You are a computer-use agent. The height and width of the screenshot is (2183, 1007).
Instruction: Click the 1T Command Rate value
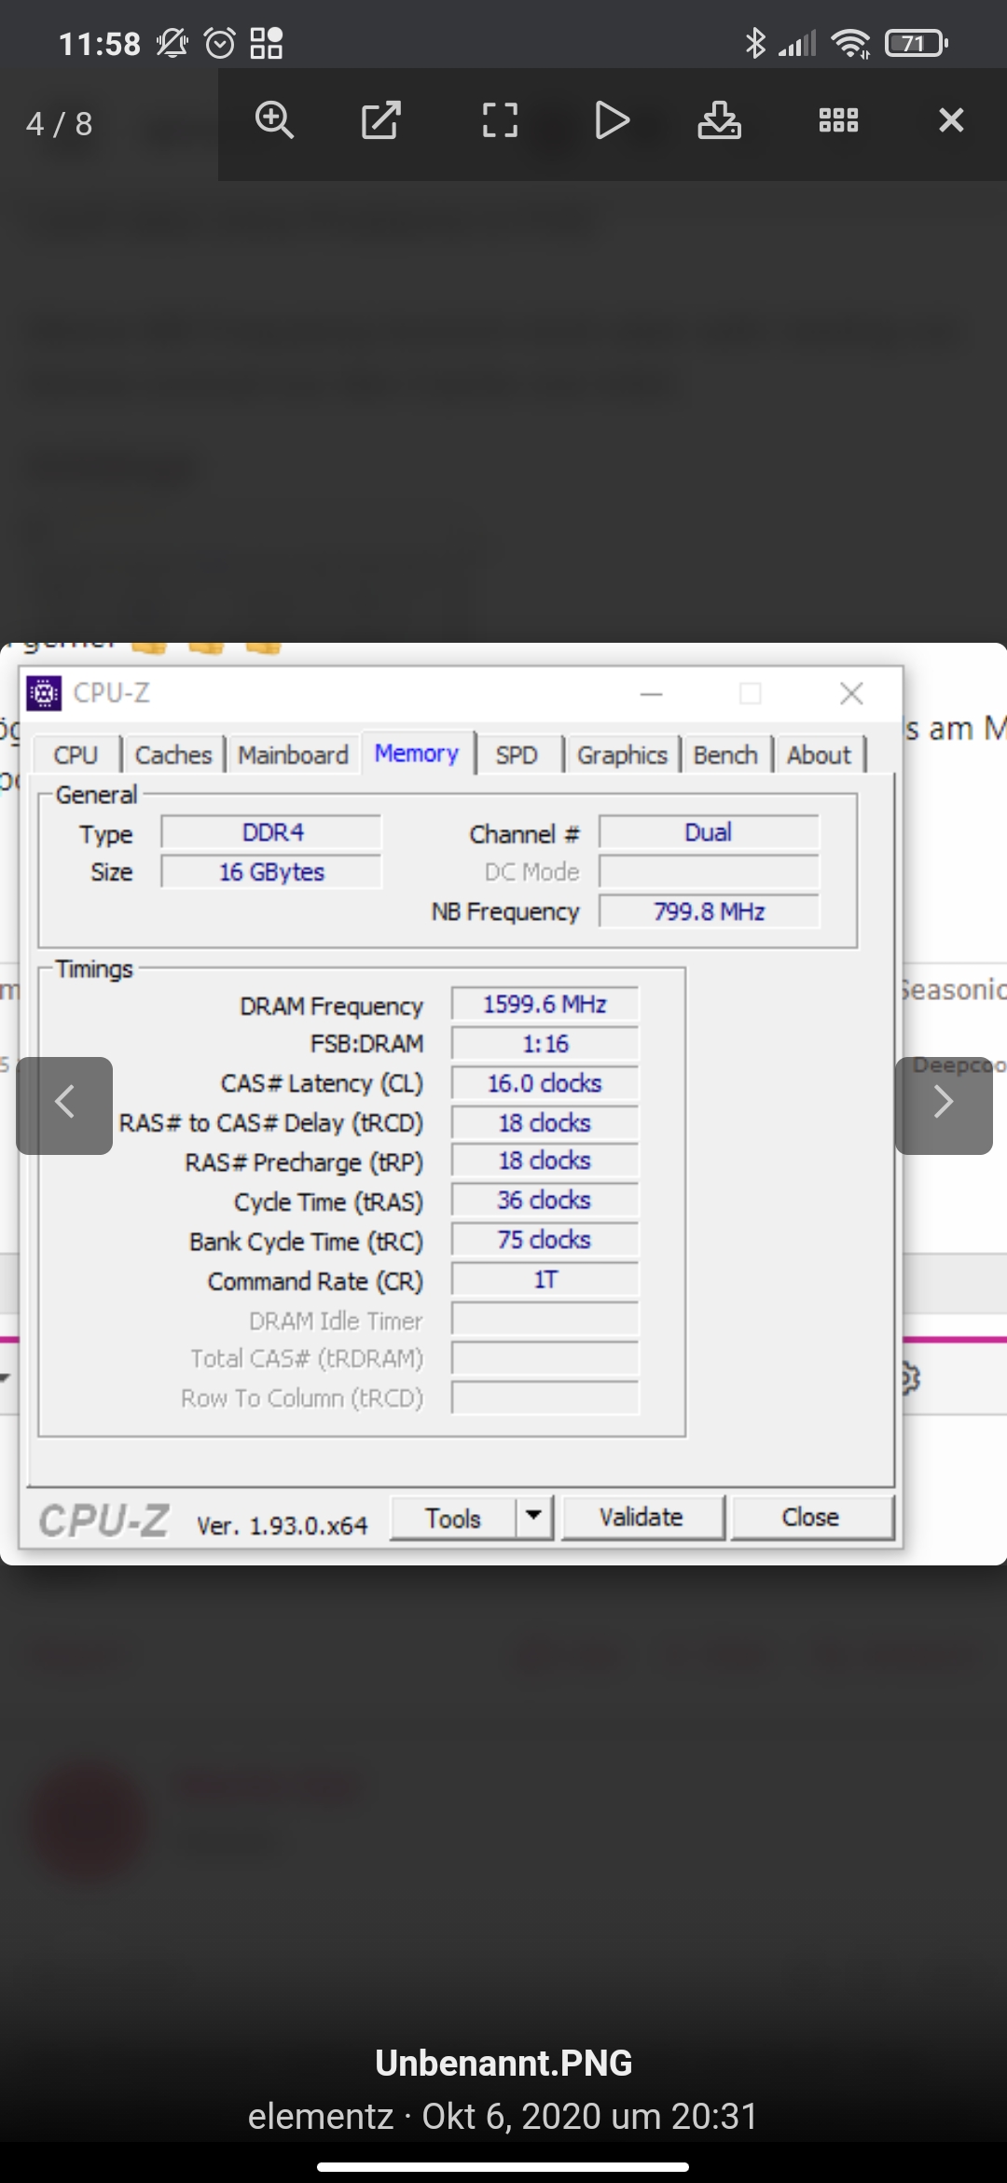[545, 1280]
